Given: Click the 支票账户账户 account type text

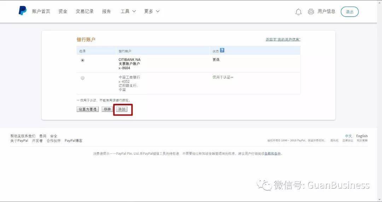Looking at the screenshot, I should [x=129, y=64].
